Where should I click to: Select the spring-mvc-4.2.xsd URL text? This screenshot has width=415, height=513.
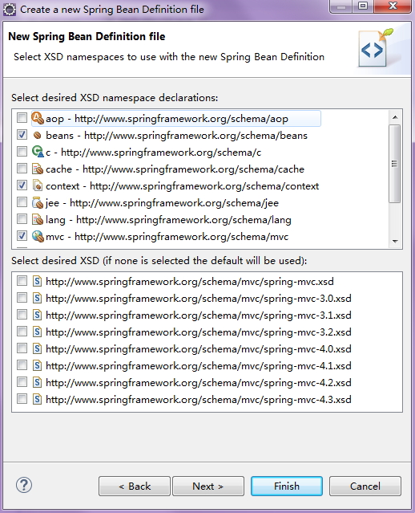click(199, 382)
